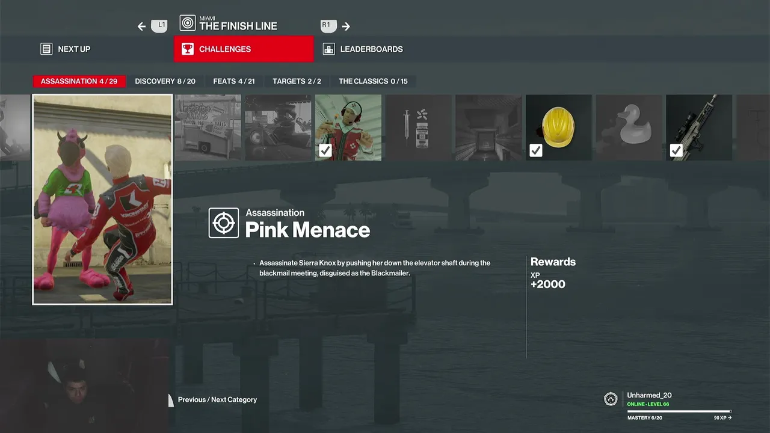Select Discovery 8/20 category
The image size is (770, 433).
(165, 81)
